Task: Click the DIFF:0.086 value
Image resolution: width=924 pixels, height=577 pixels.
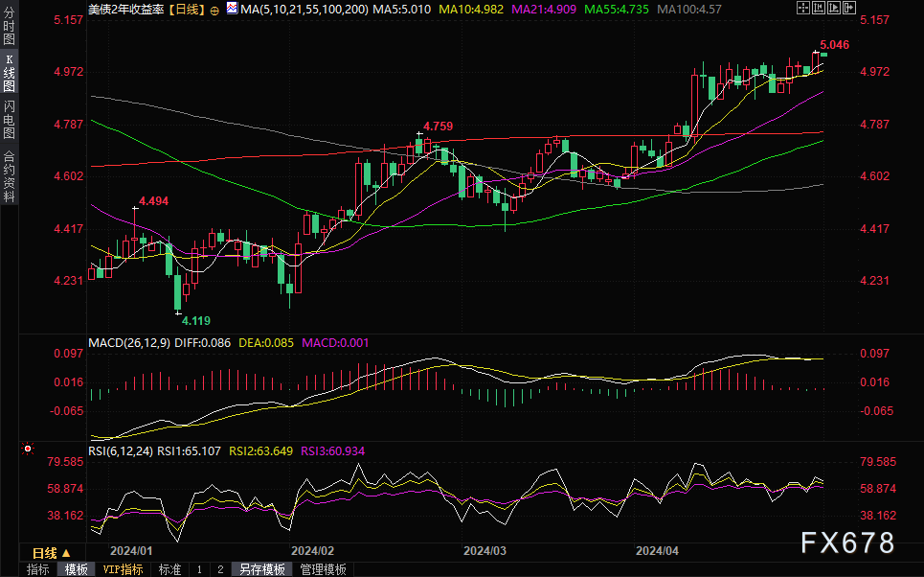Action: point(203,343)
